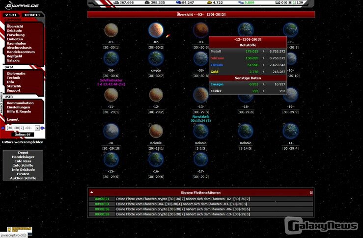Click the messages envelope icon
The width and height of the screenshot is (363, 238).
pyautogui.click(x=278, y=2)
